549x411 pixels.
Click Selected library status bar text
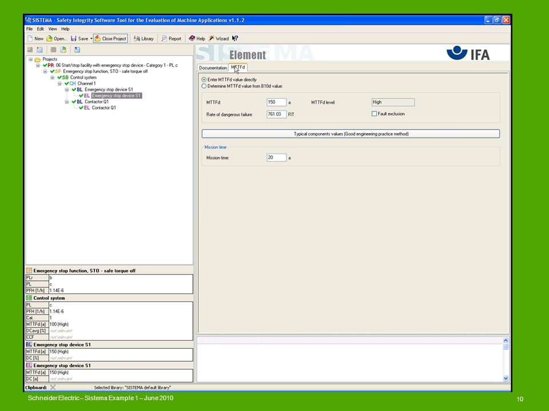coord(132,388)
